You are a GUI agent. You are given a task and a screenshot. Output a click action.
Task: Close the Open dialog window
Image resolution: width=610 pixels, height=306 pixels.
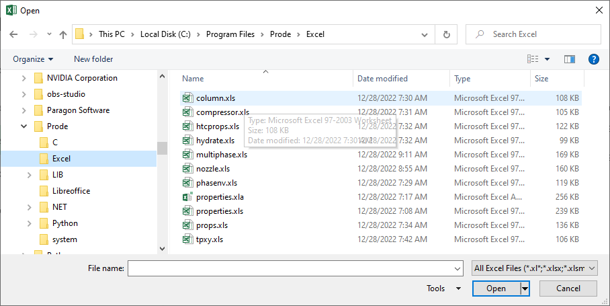[x=599, y=11]
